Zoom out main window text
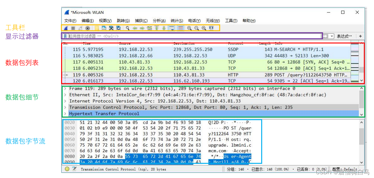This screenshot has width=374, height=178. click(x=197, y=28)
